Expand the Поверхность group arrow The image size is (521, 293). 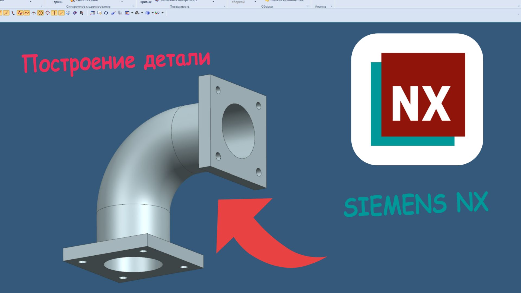tap(224, 6)
